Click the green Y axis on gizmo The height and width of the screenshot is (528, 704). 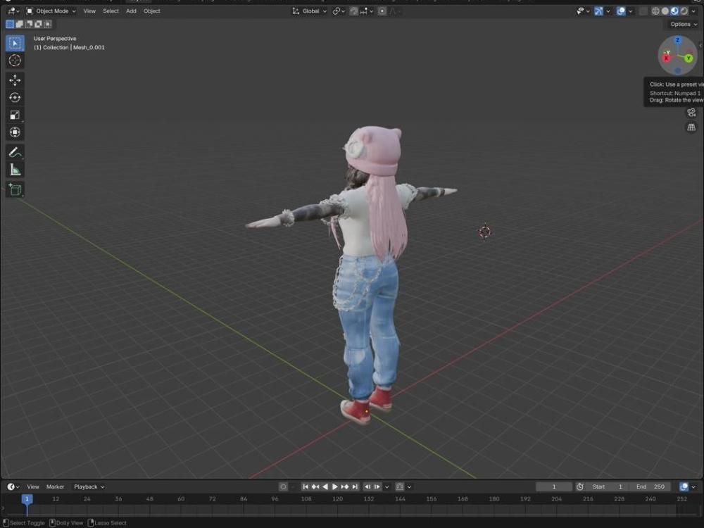tap(689, 58)
